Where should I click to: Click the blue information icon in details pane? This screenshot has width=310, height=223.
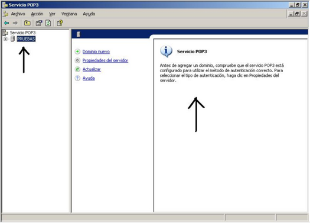tap(166, 51)
